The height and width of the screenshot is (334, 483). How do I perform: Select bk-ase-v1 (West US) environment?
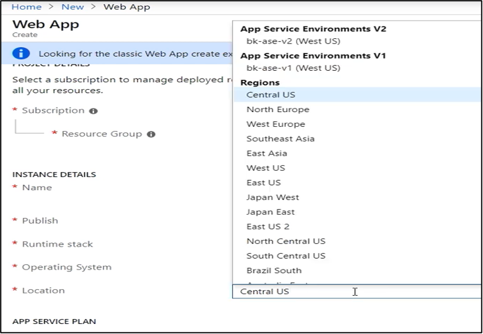pyautogui.click(x=293, y=68)
